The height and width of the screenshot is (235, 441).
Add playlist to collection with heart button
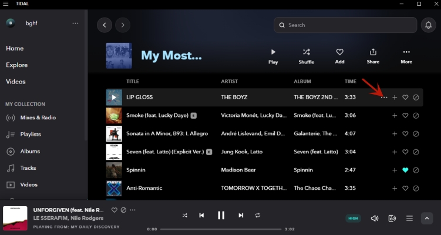point(340,56)
